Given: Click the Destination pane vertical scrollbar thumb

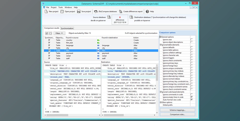Looking at the screenshot, I should 157,74.
